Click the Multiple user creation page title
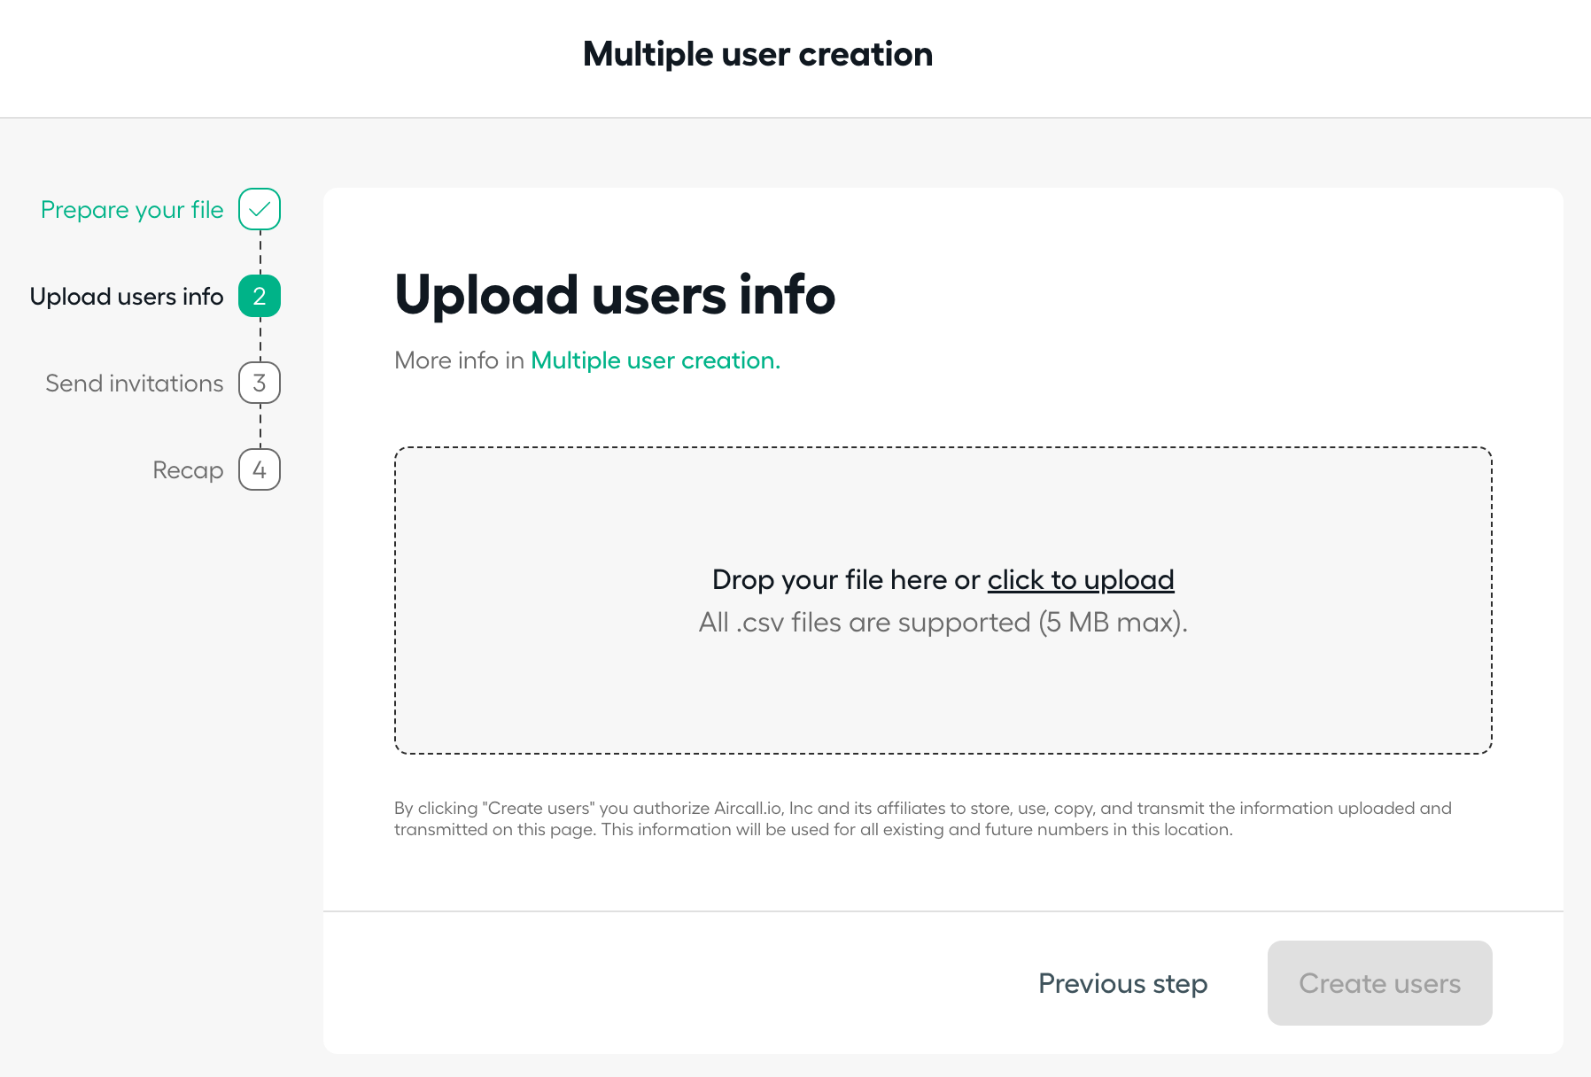 (758, 54)
